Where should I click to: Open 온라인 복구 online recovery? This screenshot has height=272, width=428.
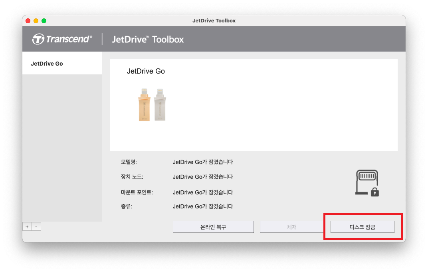click(x=213, y=227)
